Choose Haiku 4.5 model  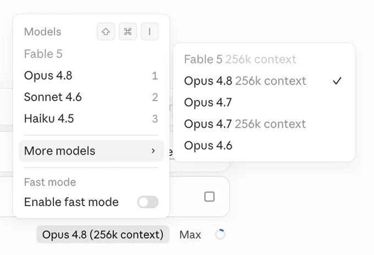pos(91,119)
